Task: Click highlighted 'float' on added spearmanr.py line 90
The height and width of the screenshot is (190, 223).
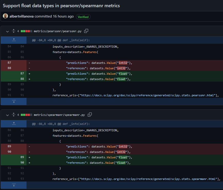Action: point(121,163)
